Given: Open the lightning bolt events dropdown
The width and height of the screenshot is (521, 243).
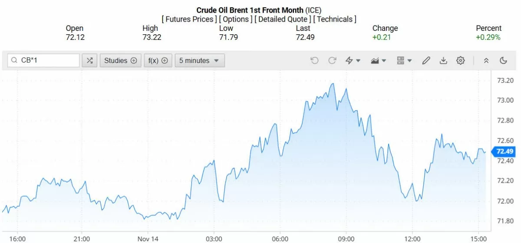Looking at the screenshot, I should (x=353, y=61).
